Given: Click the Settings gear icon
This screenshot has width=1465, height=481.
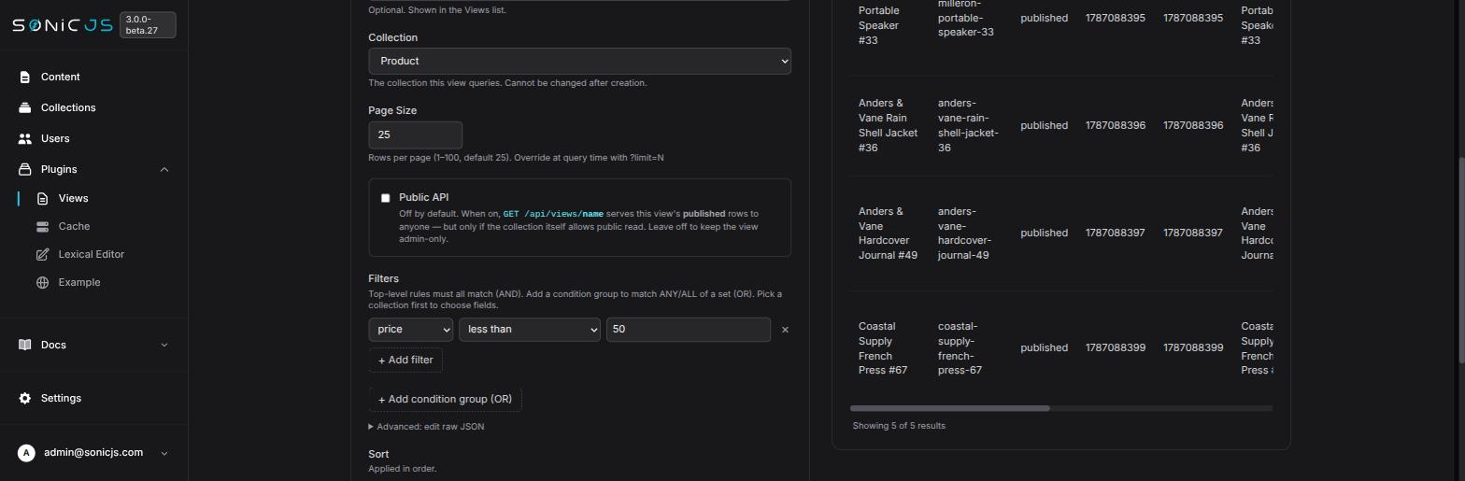Looking at the screenshot, I should (25, 398).
